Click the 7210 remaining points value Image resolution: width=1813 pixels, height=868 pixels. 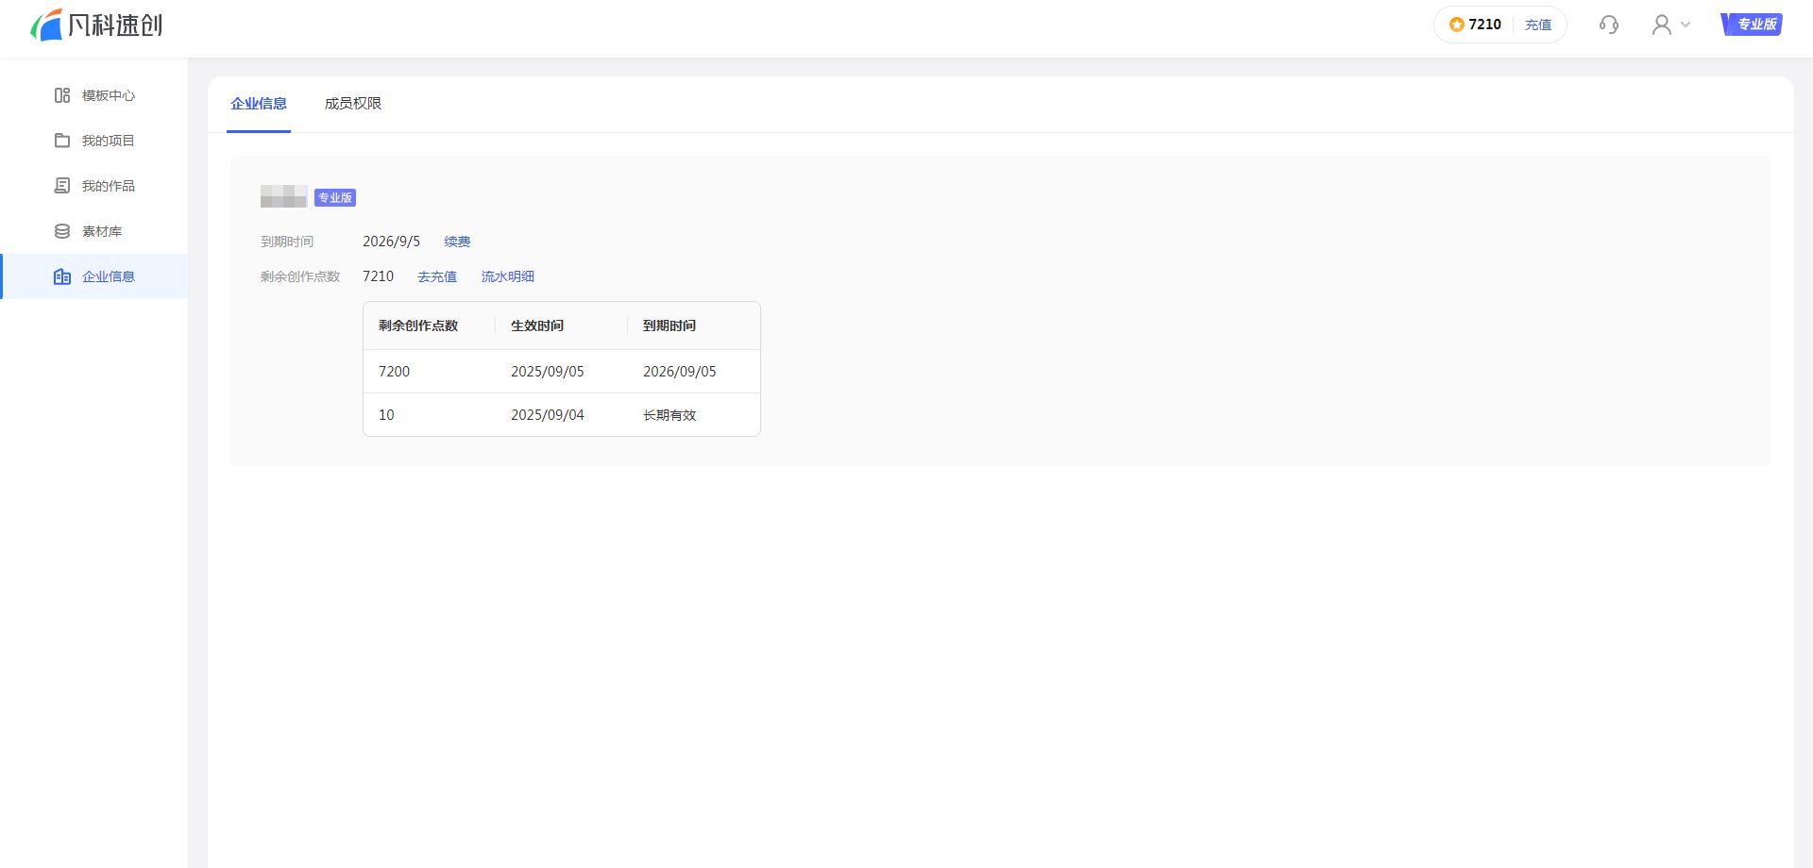[x=378, y=276]
